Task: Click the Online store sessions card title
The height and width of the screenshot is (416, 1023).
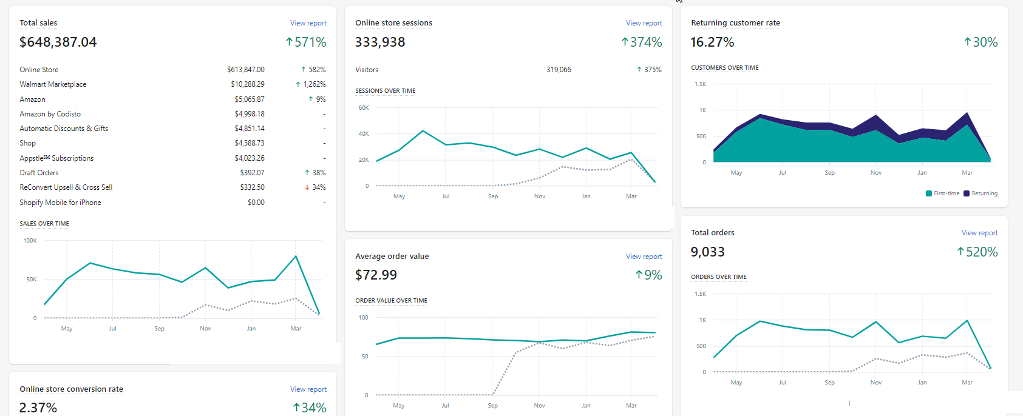Action: pyautogui.click(x=393, y=23)
